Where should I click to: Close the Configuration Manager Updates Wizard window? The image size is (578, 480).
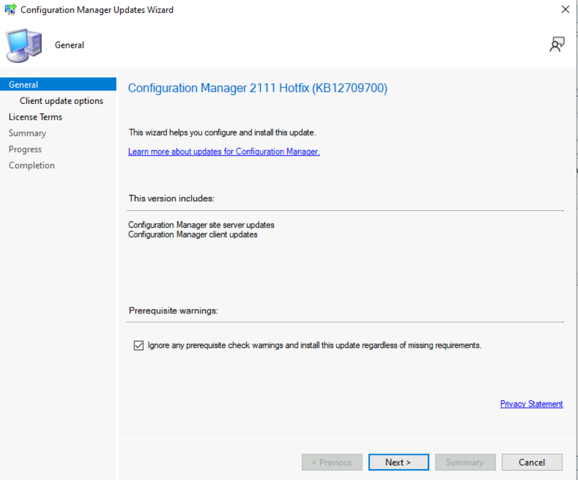point(565,9)
